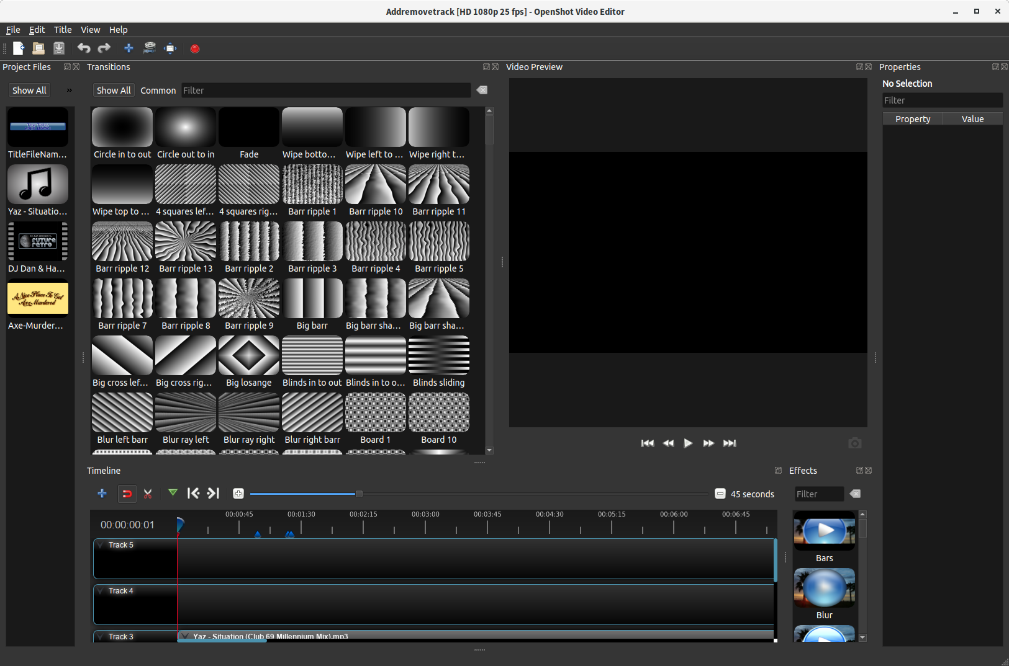The image size is (1009, 666).
Task: Open the View menu
Action: pos(91,30)
